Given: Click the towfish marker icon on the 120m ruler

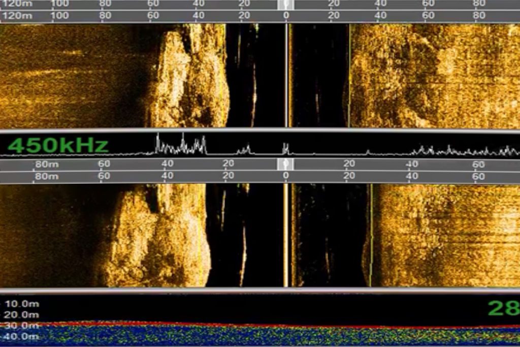Looking at the screenshot, I should tap(286, 5).
